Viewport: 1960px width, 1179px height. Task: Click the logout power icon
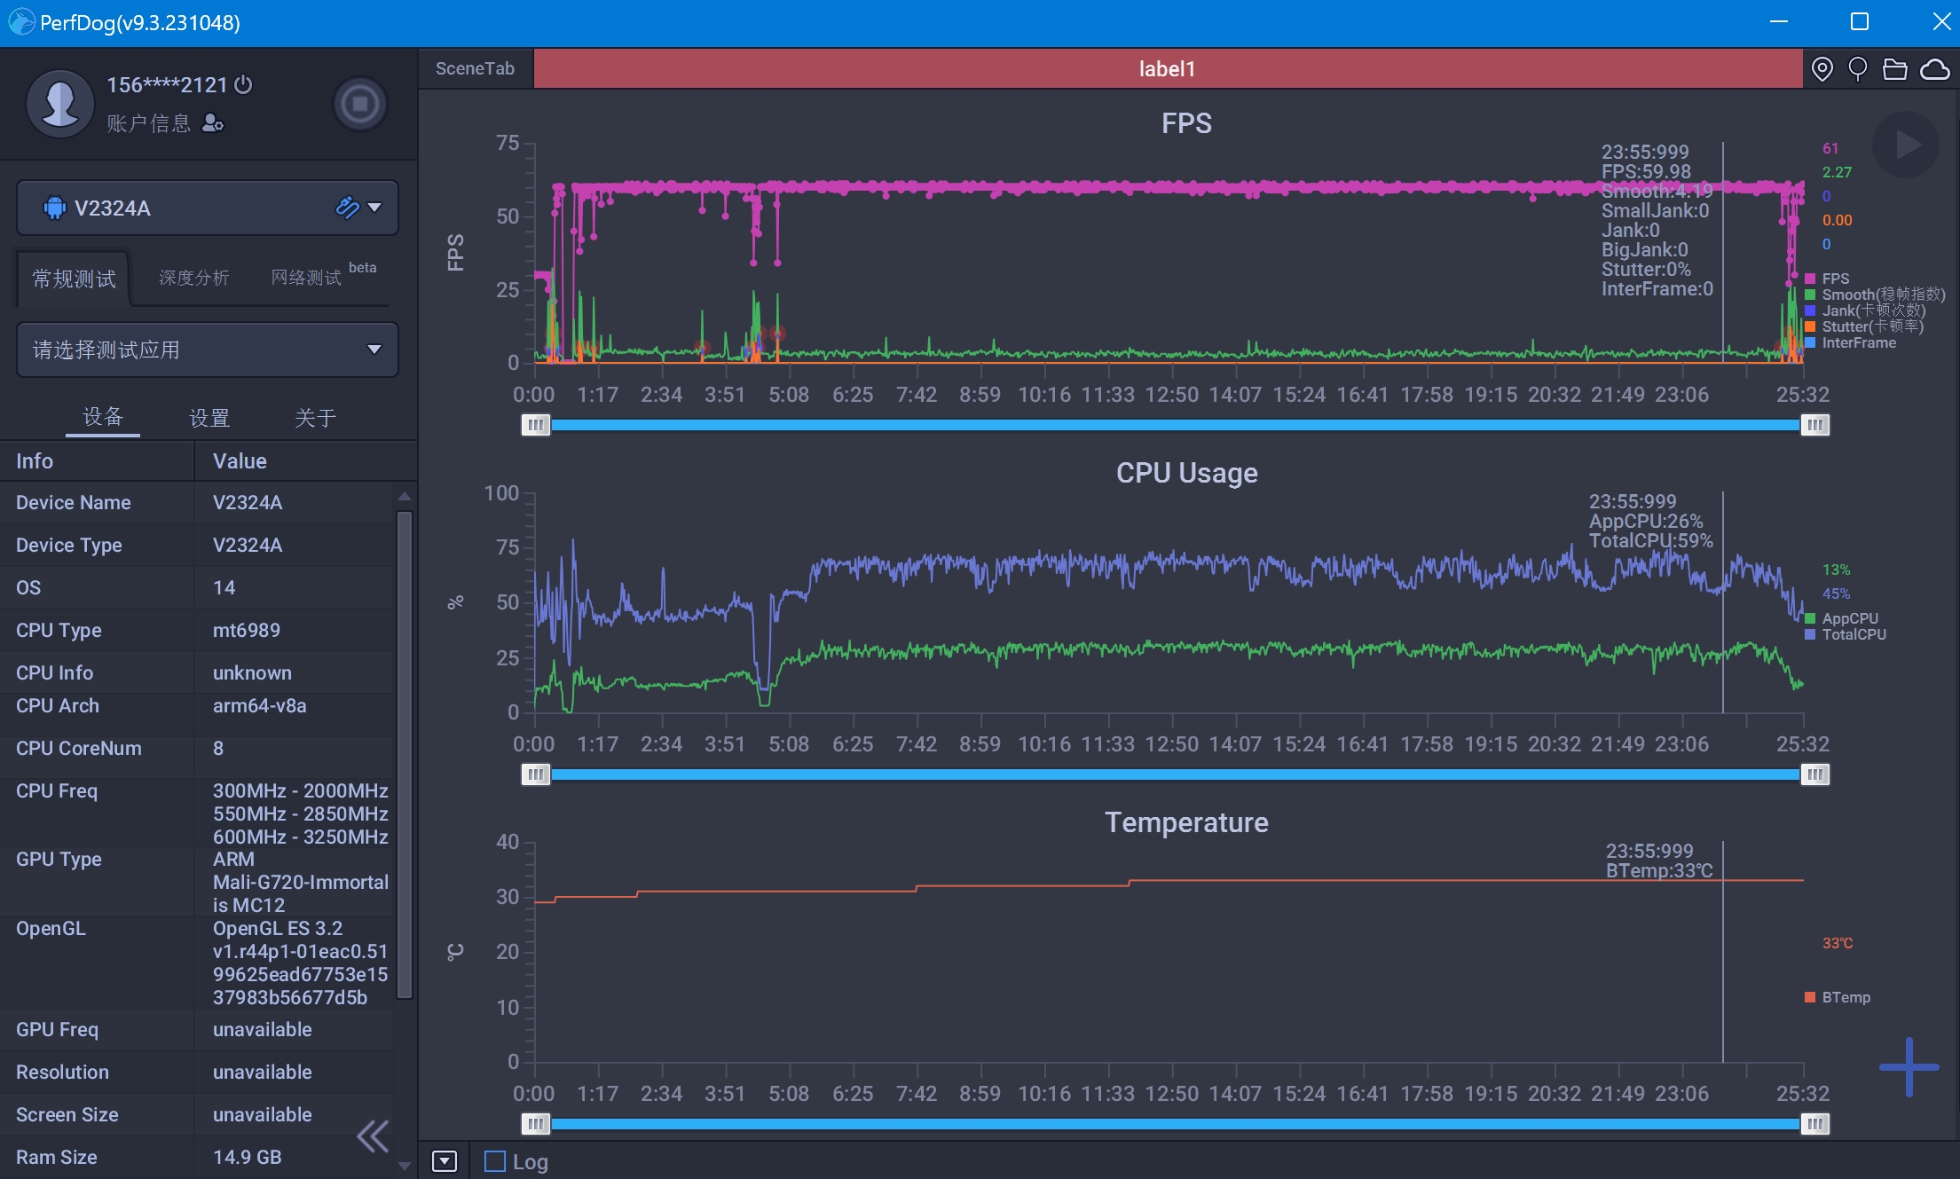243,84
